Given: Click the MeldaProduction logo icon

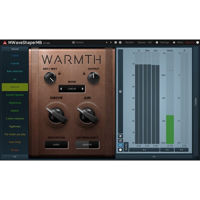Looking at the screenshot, I should point(5,42).
